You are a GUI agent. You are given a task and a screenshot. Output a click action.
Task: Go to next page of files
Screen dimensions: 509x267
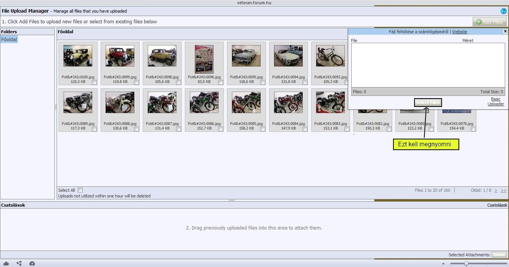point(496,190)
